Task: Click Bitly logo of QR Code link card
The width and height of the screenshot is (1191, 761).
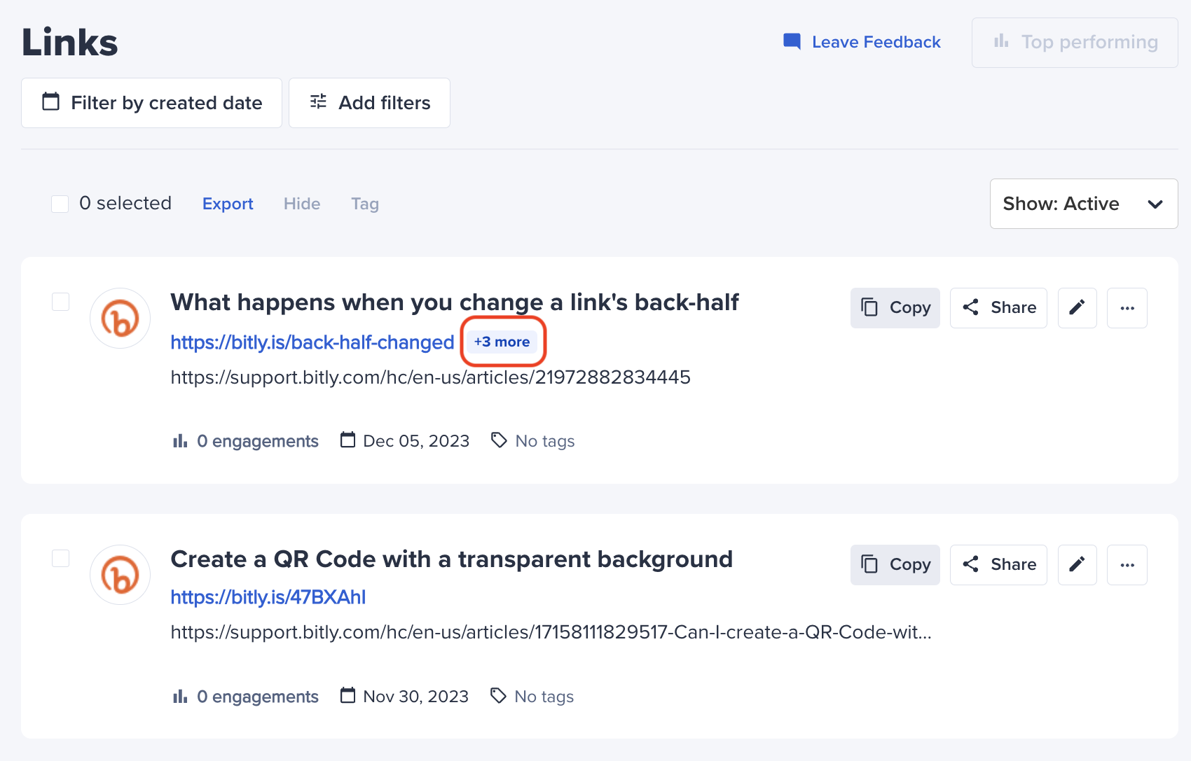Action: (121, 575)
